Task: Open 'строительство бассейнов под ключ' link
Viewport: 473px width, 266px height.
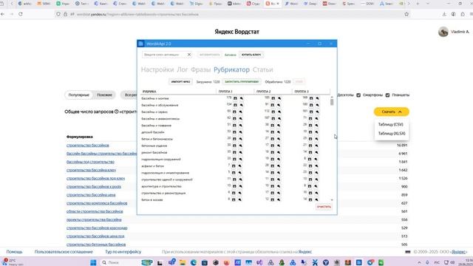Action: 95,178
